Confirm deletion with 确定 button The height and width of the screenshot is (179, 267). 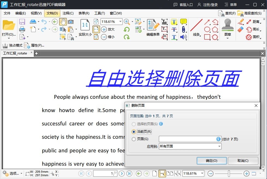[x=211, y=161]
